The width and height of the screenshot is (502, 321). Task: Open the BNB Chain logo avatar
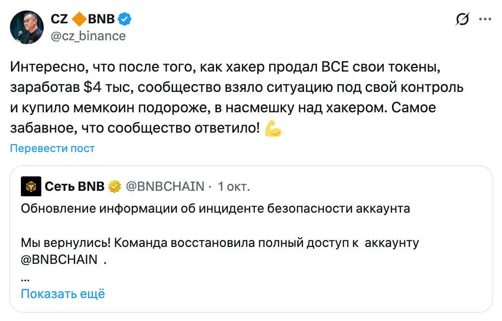pos(31,186)
